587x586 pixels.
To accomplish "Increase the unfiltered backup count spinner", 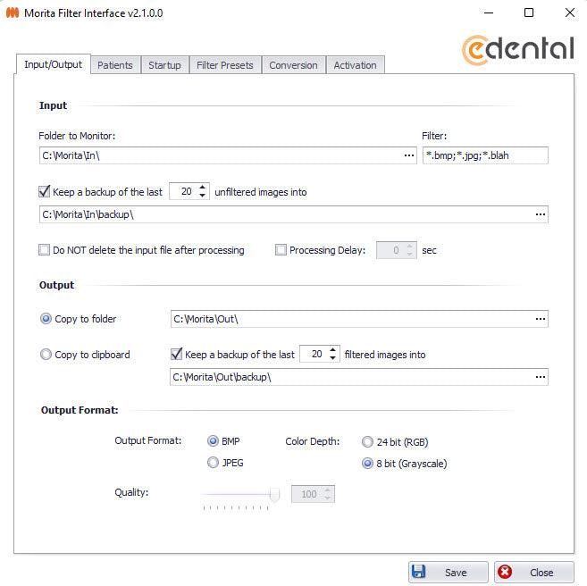I will [204, 187].
